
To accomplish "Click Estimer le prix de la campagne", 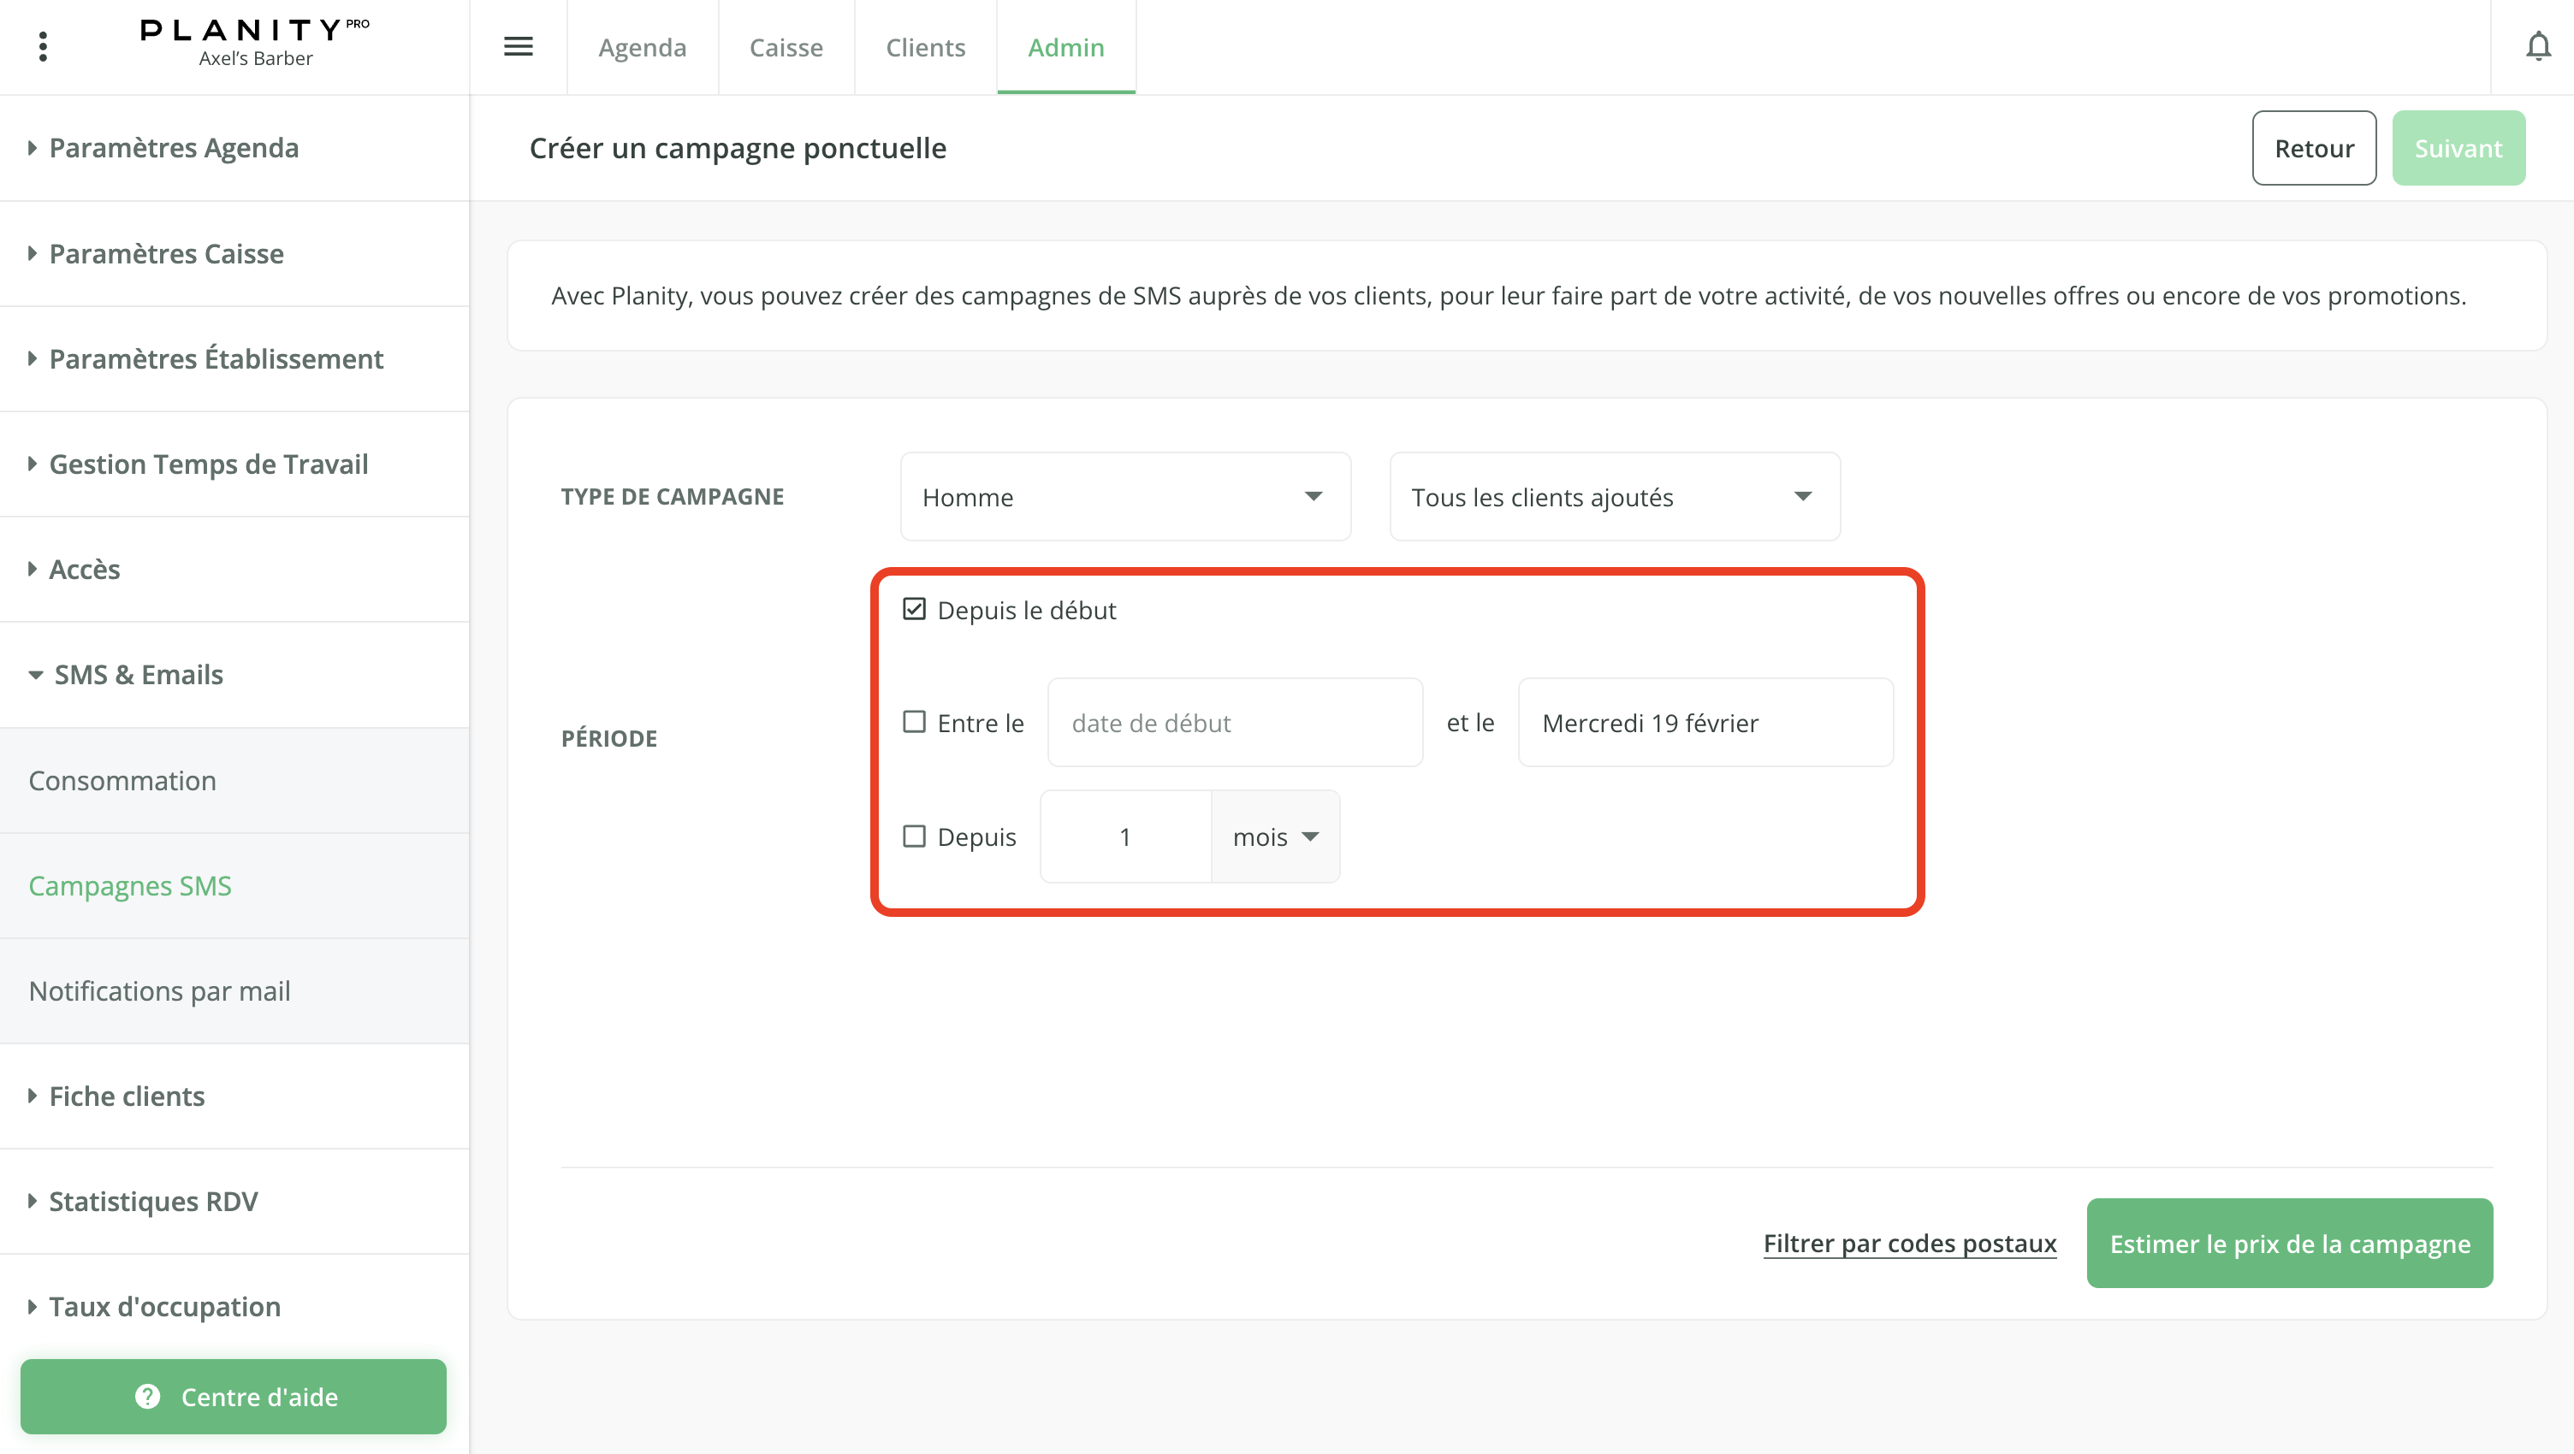I will (2289, 1244).
